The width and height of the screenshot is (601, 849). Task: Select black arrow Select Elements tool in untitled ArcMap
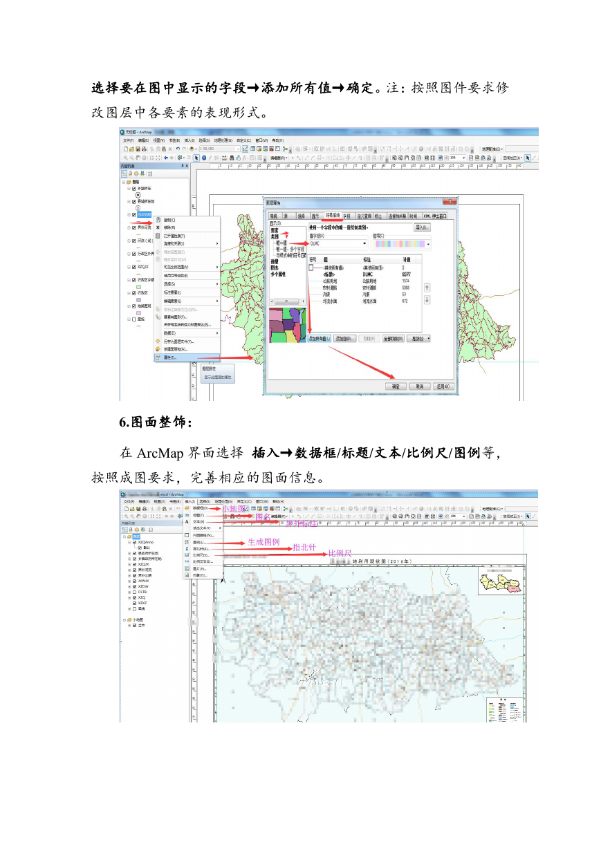[x=197, y=158]
